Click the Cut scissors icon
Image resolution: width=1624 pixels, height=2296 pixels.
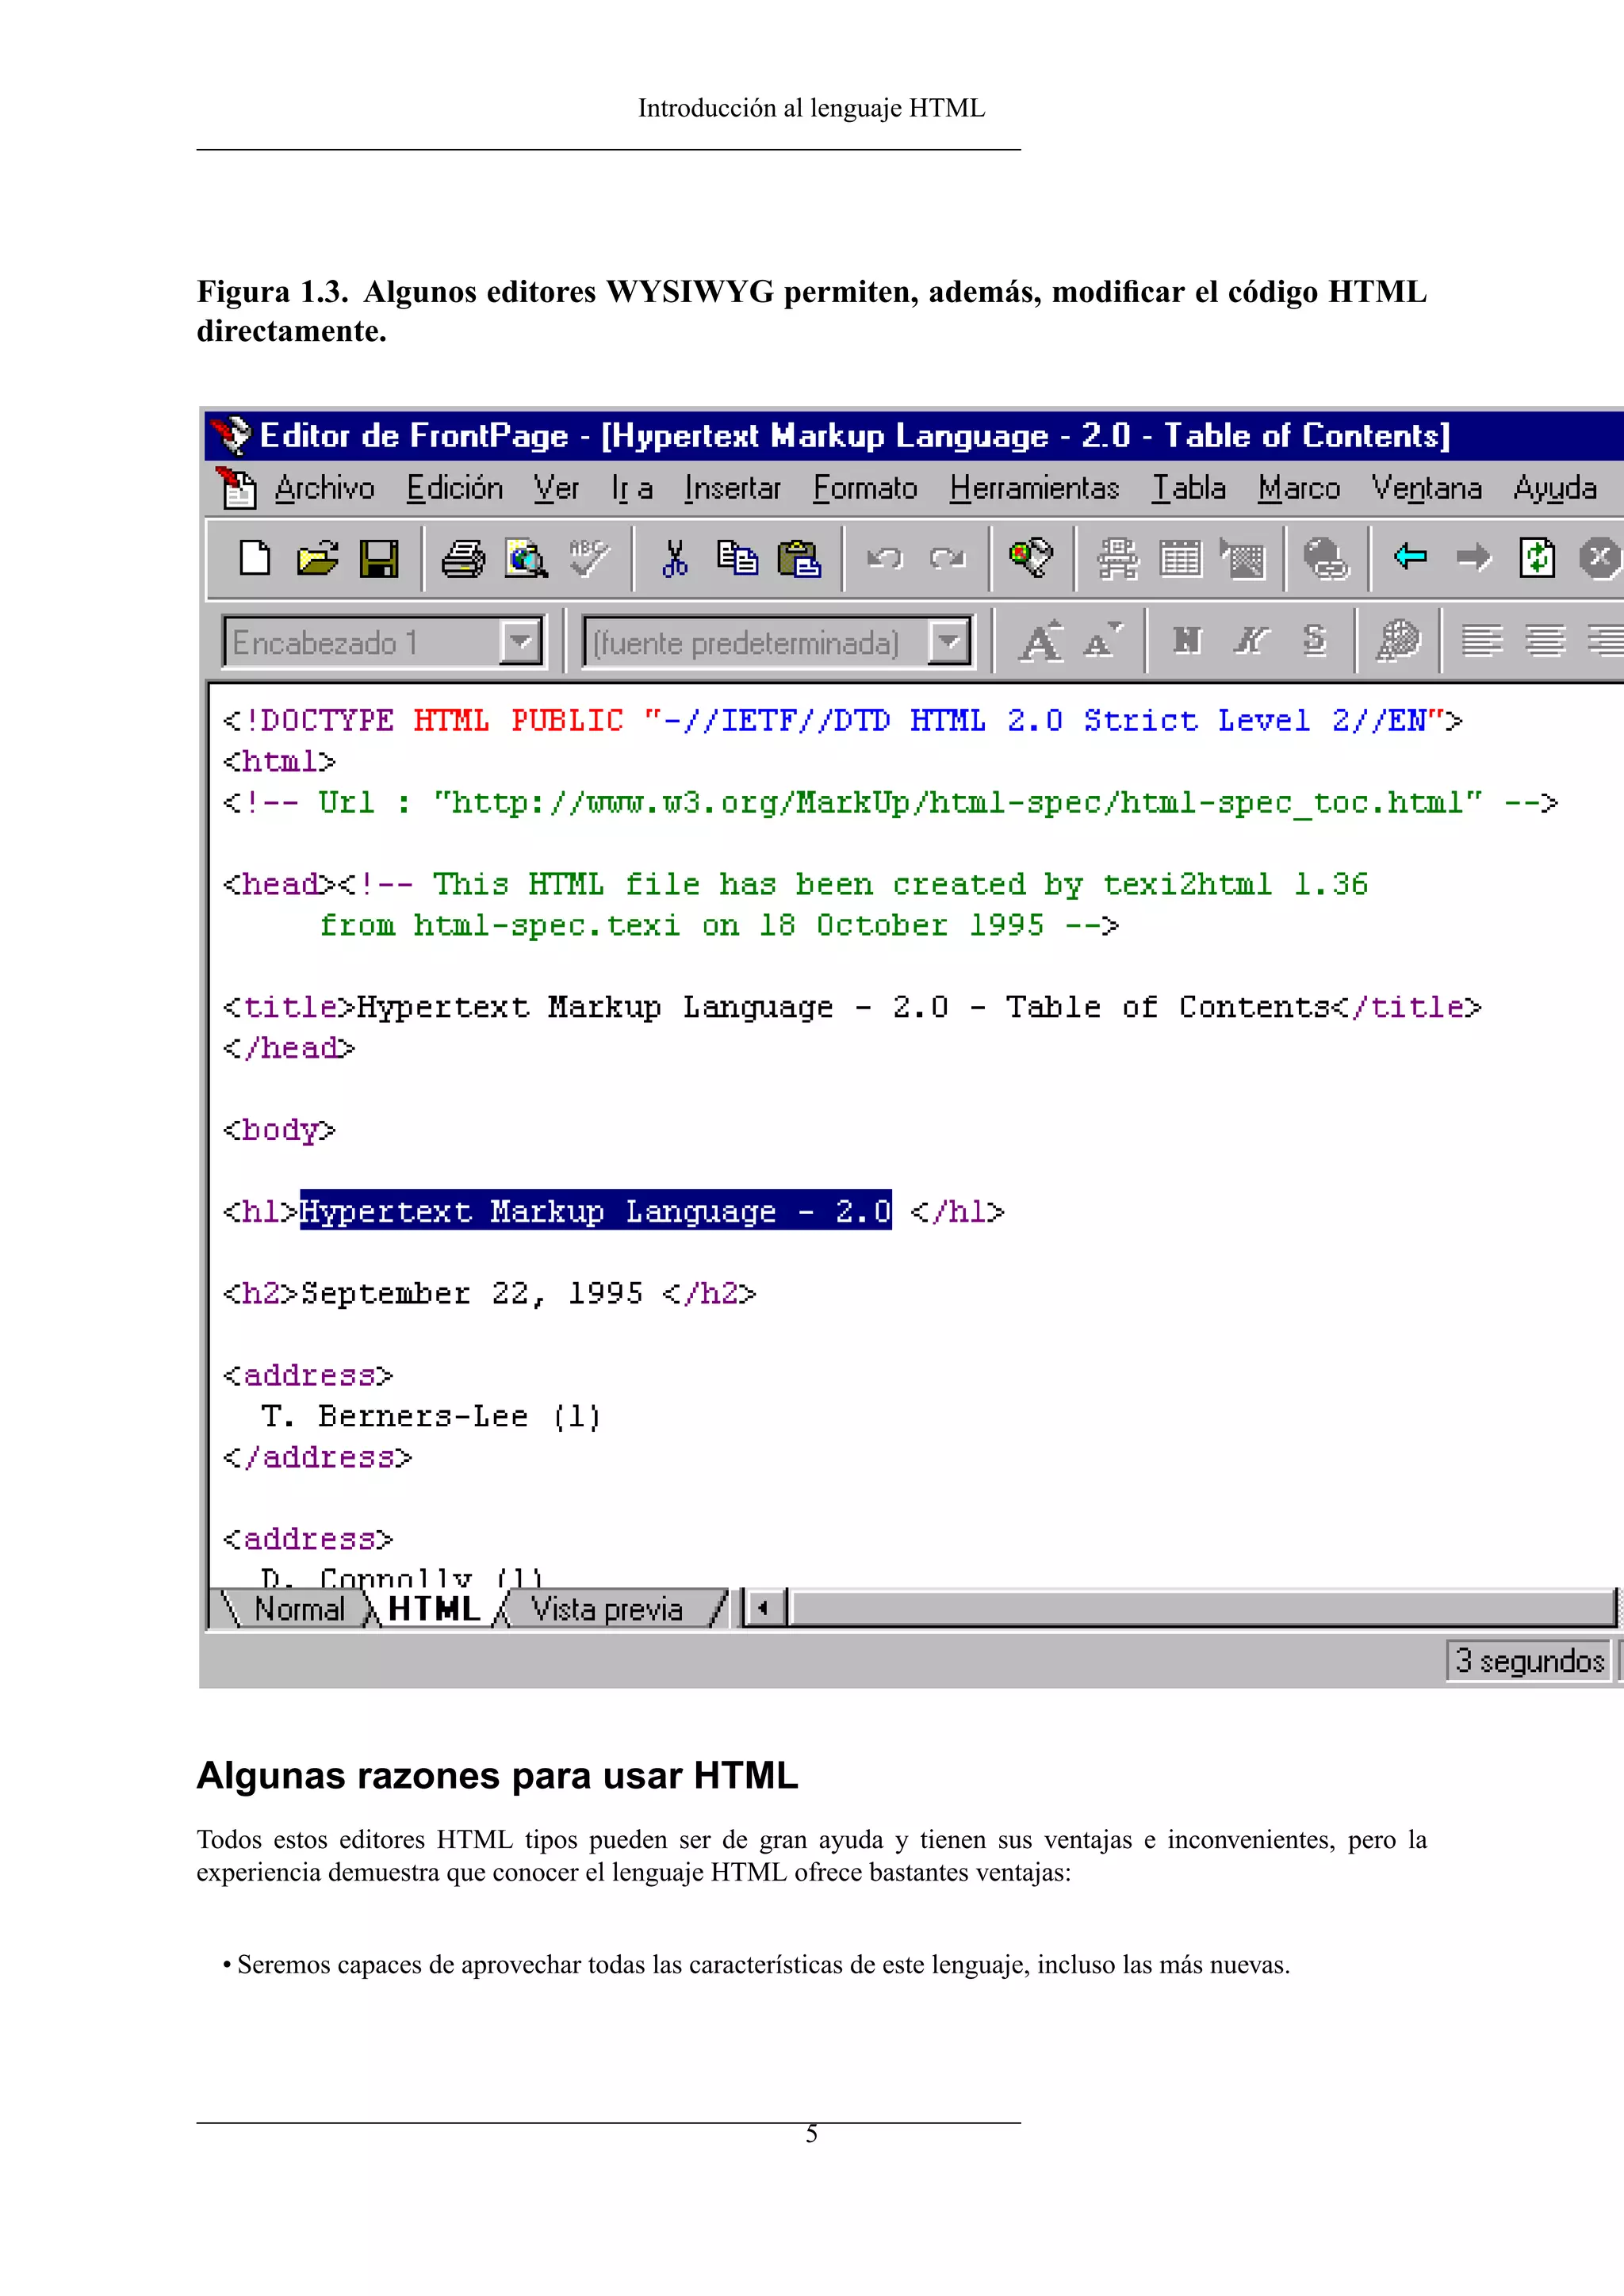(x=675, y=558)
